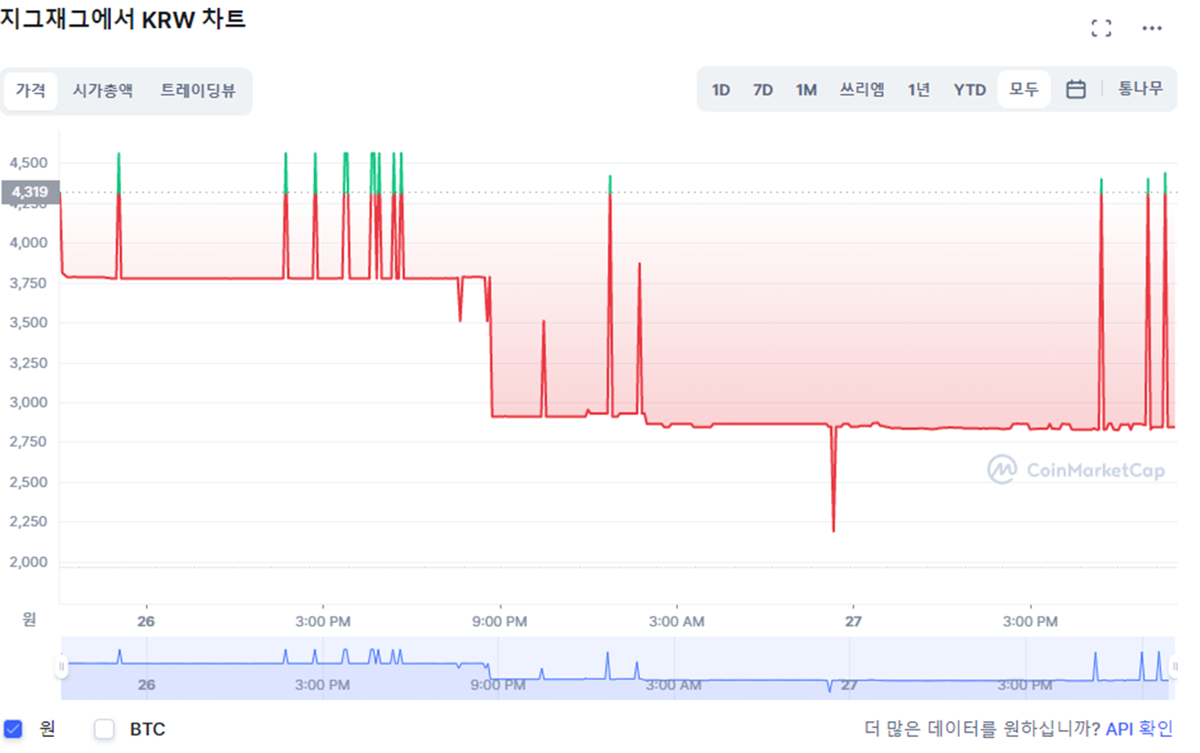
Task: Select the 1년 time range
Action: tap(918, 89)
